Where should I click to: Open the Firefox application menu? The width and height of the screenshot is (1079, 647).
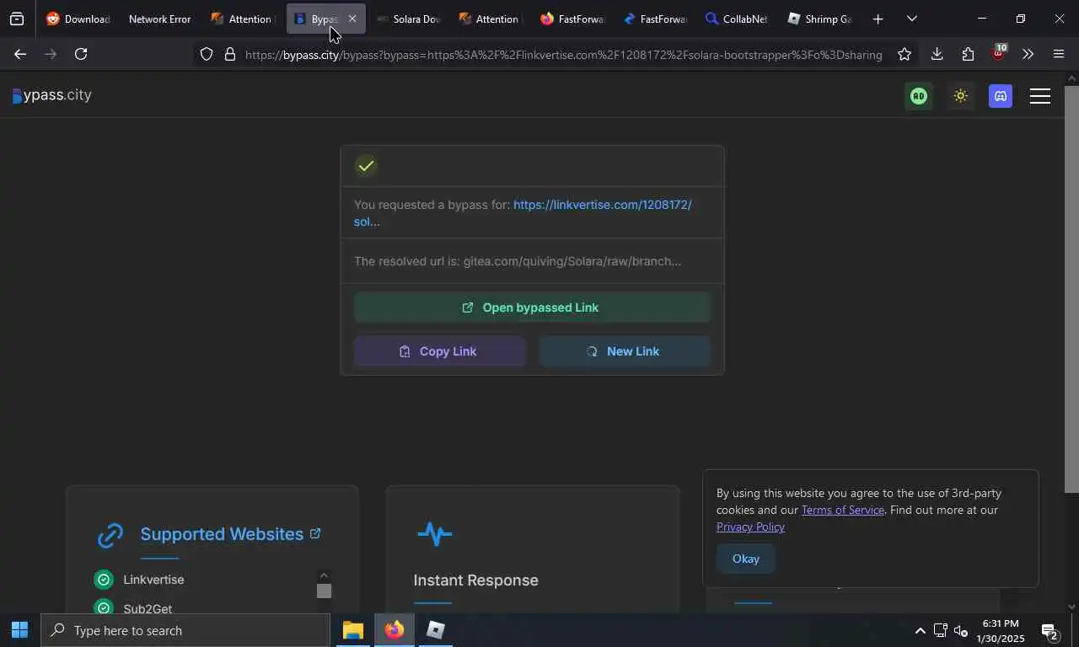[1059, 54]
